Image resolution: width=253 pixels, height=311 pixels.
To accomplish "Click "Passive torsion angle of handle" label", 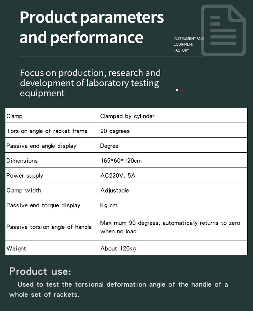I will pyautogui.click(x=49, y=227).
